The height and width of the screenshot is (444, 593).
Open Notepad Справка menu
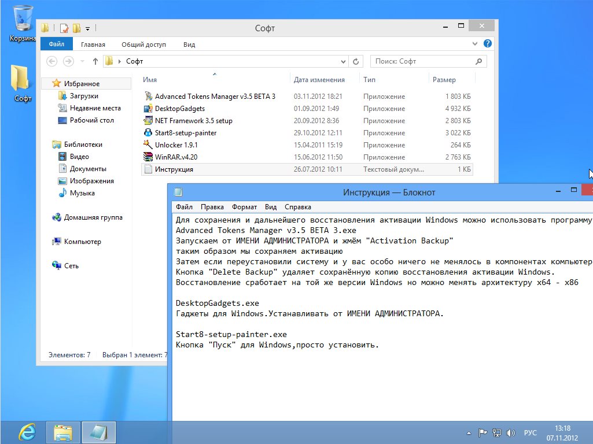tap(298, 207)
